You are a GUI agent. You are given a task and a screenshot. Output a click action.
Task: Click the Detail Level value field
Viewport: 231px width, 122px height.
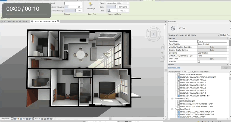coord(212,41)
